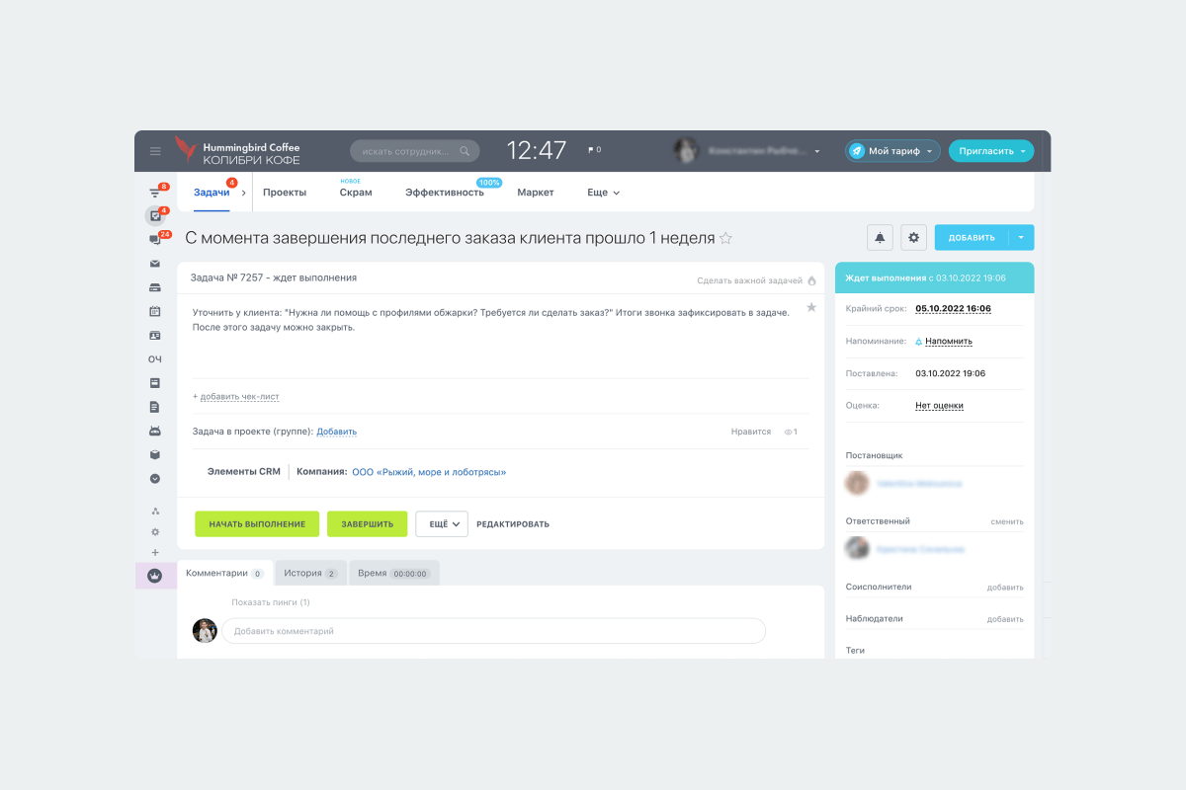The width and height of the screenshot is (1186, 790).
Task: Click the Нравится like link
Action: pyautogui.click(x=751, y=432)
